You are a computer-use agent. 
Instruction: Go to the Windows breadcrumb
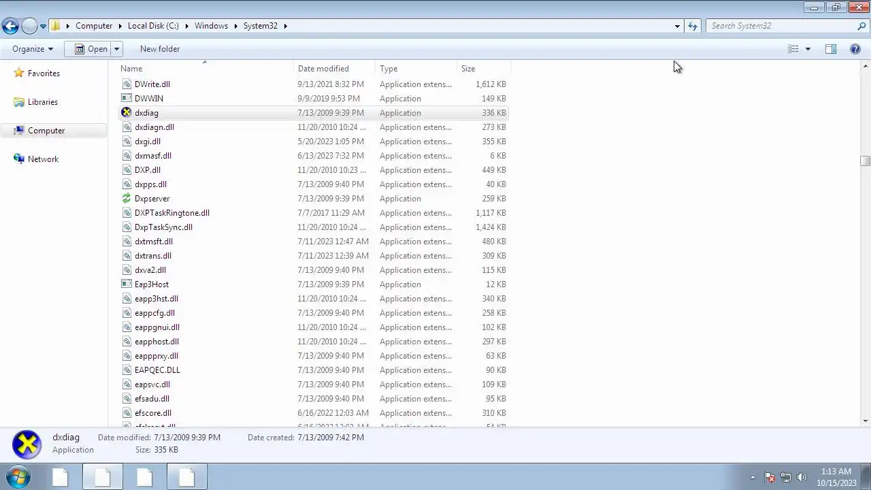(211, 26)
